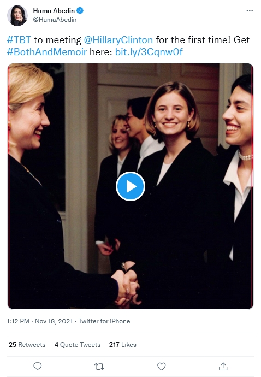Play the video in the tweet
The height and width of the screenshot is (377, 261).
point(130,186)
